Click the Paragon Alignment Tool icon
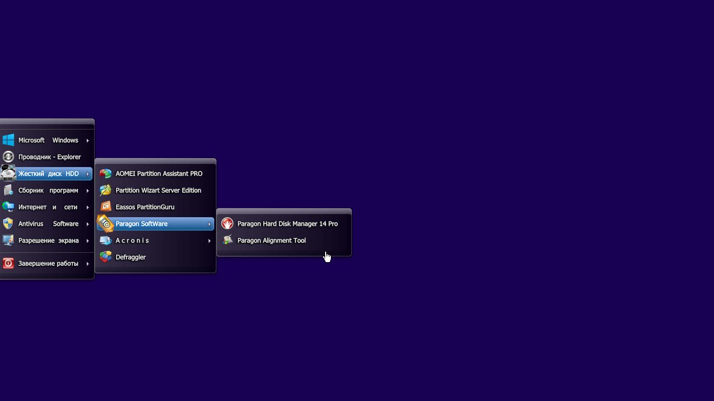Image resolution: width=714 pixels, height=401 pixels. click(227, 240)
